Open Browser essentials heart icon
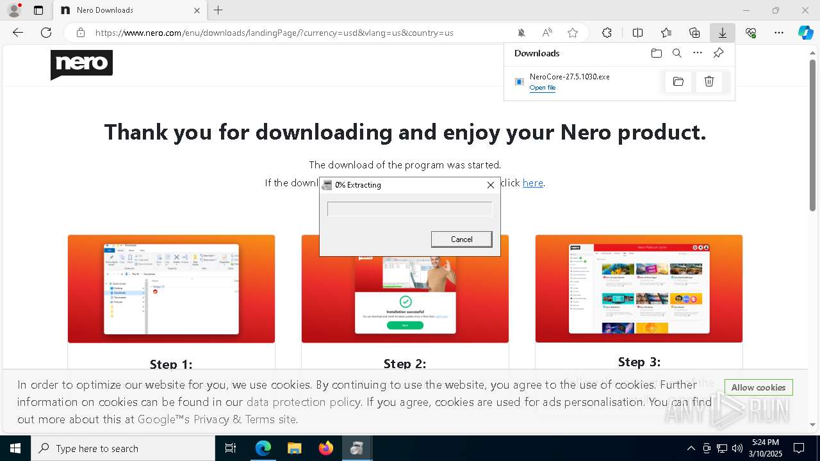820x461 pixels. (x=751, y=33)
